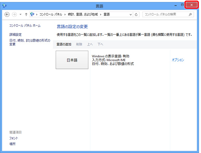Click 下へ to move language down
This screenshot has height=153, width=201.
pos(100,44)
